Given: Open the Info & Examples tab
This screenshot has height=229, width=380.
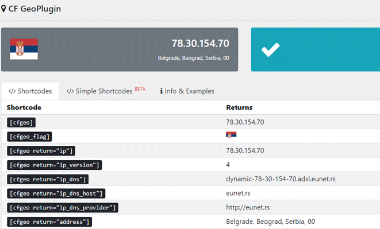Looking at the screenshot, I should click(187, 91).
